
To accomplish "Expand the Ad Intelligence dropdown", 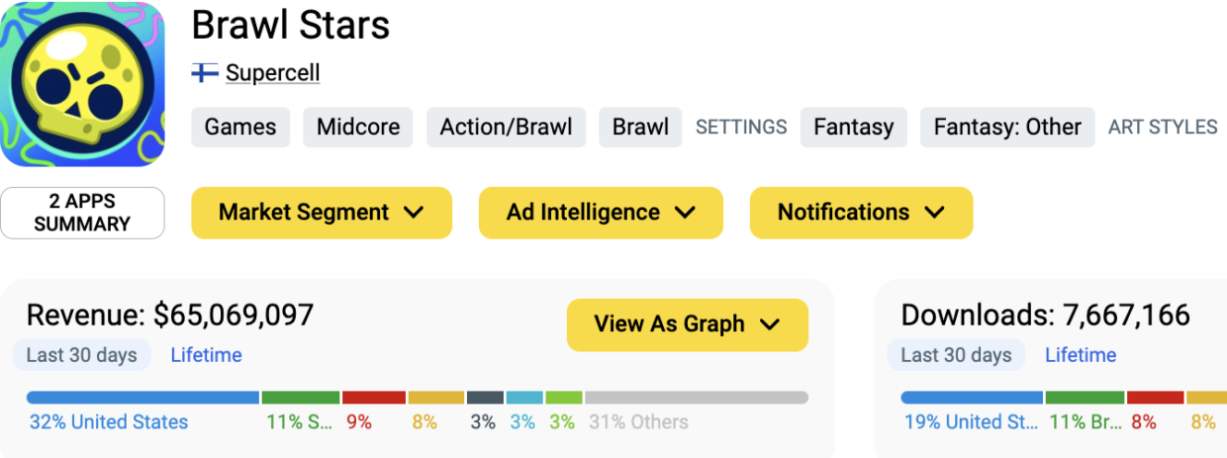I will [x=601, y=213].
